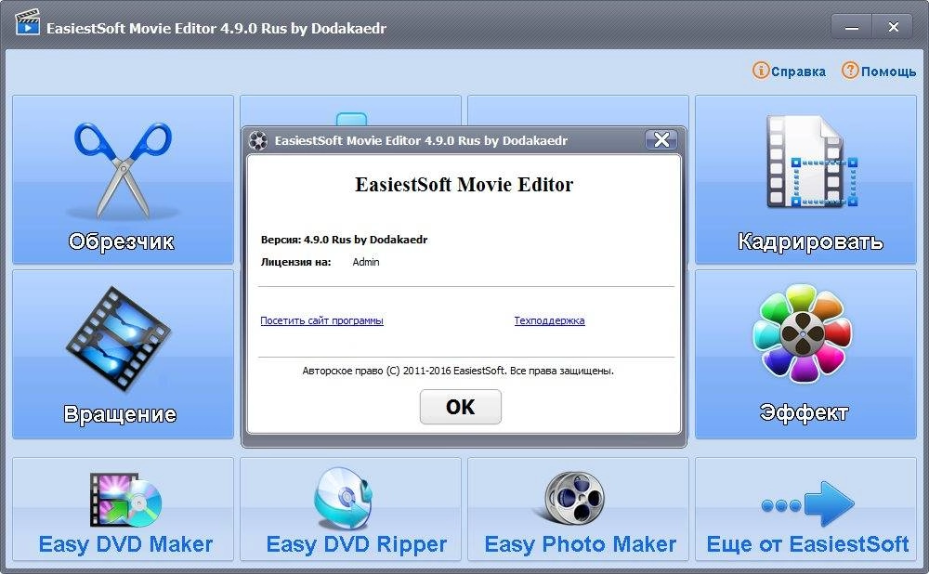Click the clapperboard app icon in title bar
Screen dimensions: 929x574
(27, 22)
